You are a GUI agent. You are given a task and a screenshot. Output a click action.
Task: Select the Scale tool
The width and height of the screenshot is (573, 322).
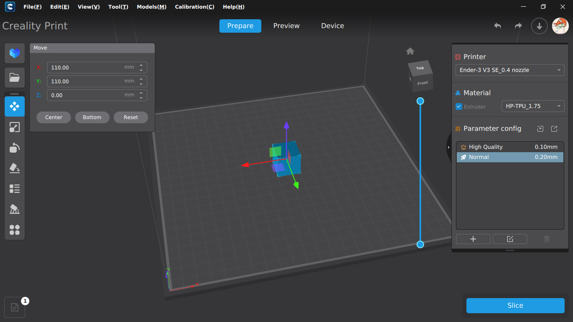(15, 127)
